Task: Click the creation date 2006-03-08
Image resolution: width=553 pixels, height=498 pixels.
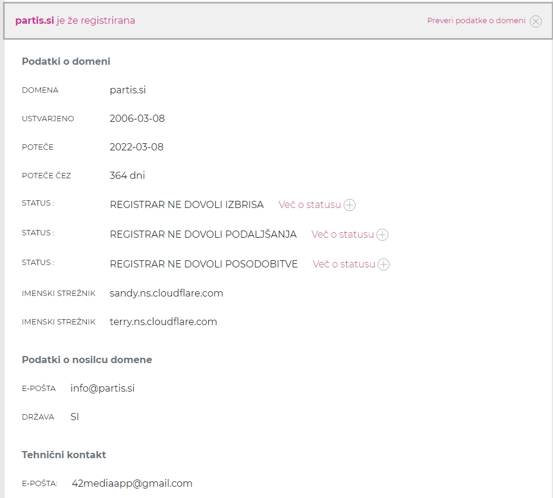Action: pyautogui.click(x=137, y=118)
